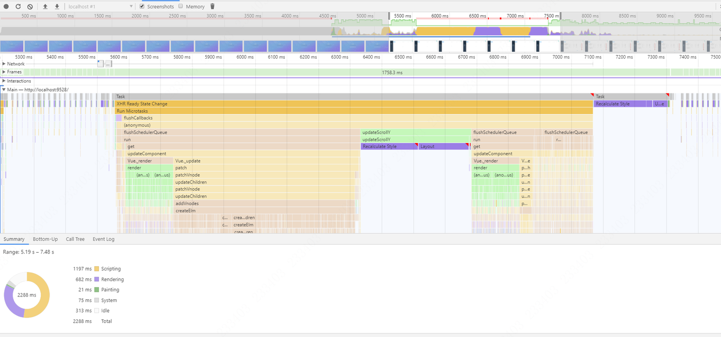Disable the Screenshots checkbox
Screen dimensions: 721x337
coord(142,6)
